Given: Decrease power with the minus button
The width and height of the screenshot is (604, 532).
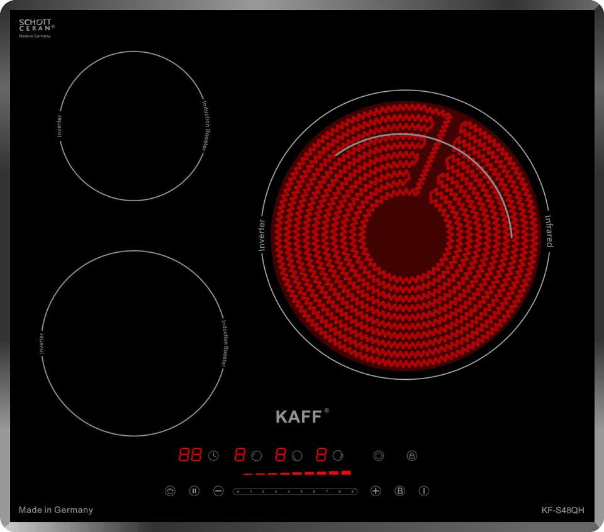Looking at the screenshot, I should click(x=218, y=490).
